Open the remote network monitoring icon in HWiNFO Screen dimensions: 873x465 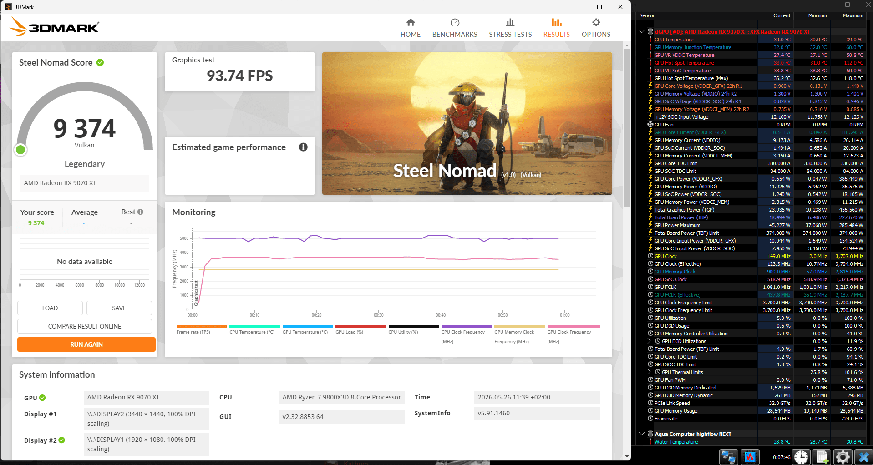(728, 457)
